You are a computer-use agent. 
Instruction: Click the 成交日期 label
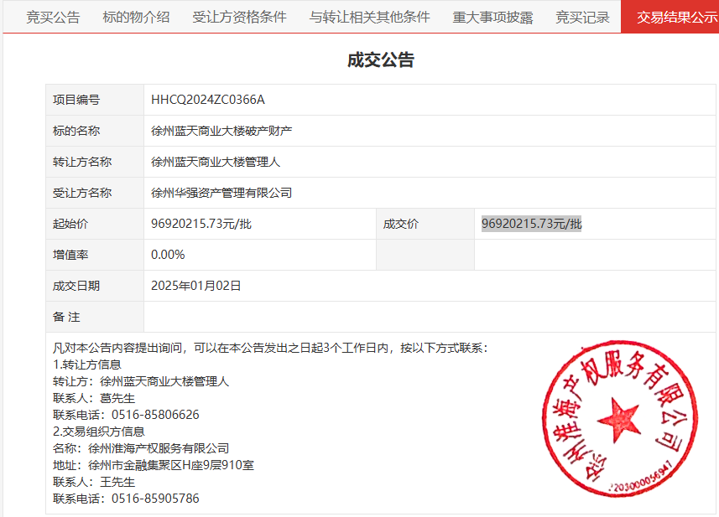point(76,287)
